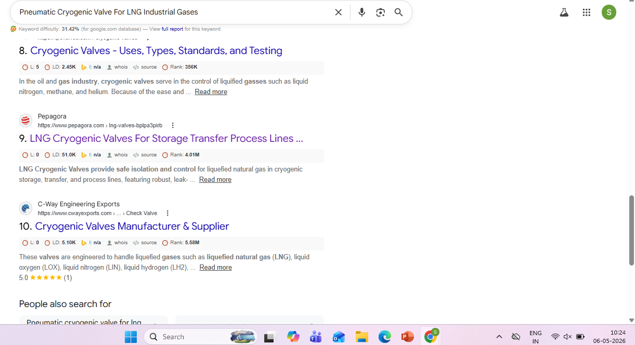
Task: Open whois for Pepagora result
Action: [x=117, y=155]
